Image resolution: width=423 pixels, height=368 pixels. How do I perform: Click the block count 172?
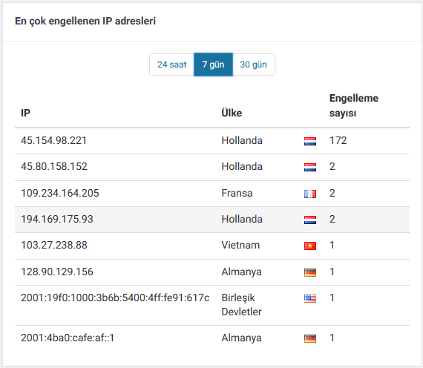click(338, 140)
